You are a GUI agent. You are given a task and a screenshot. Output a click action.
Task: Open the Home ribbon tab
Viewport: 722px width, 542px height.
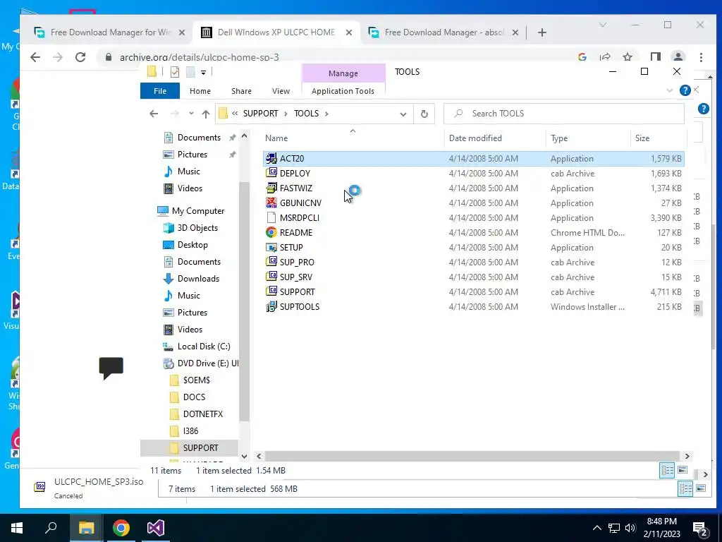point(200,91)
